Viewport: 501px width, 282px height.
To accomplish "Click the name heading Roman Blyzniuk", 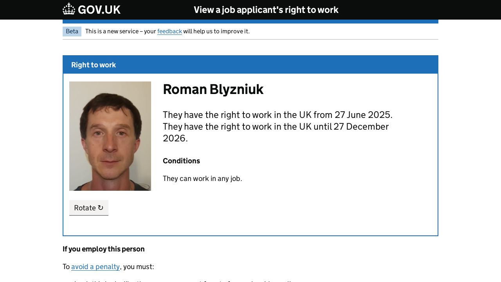I will 213,89.
